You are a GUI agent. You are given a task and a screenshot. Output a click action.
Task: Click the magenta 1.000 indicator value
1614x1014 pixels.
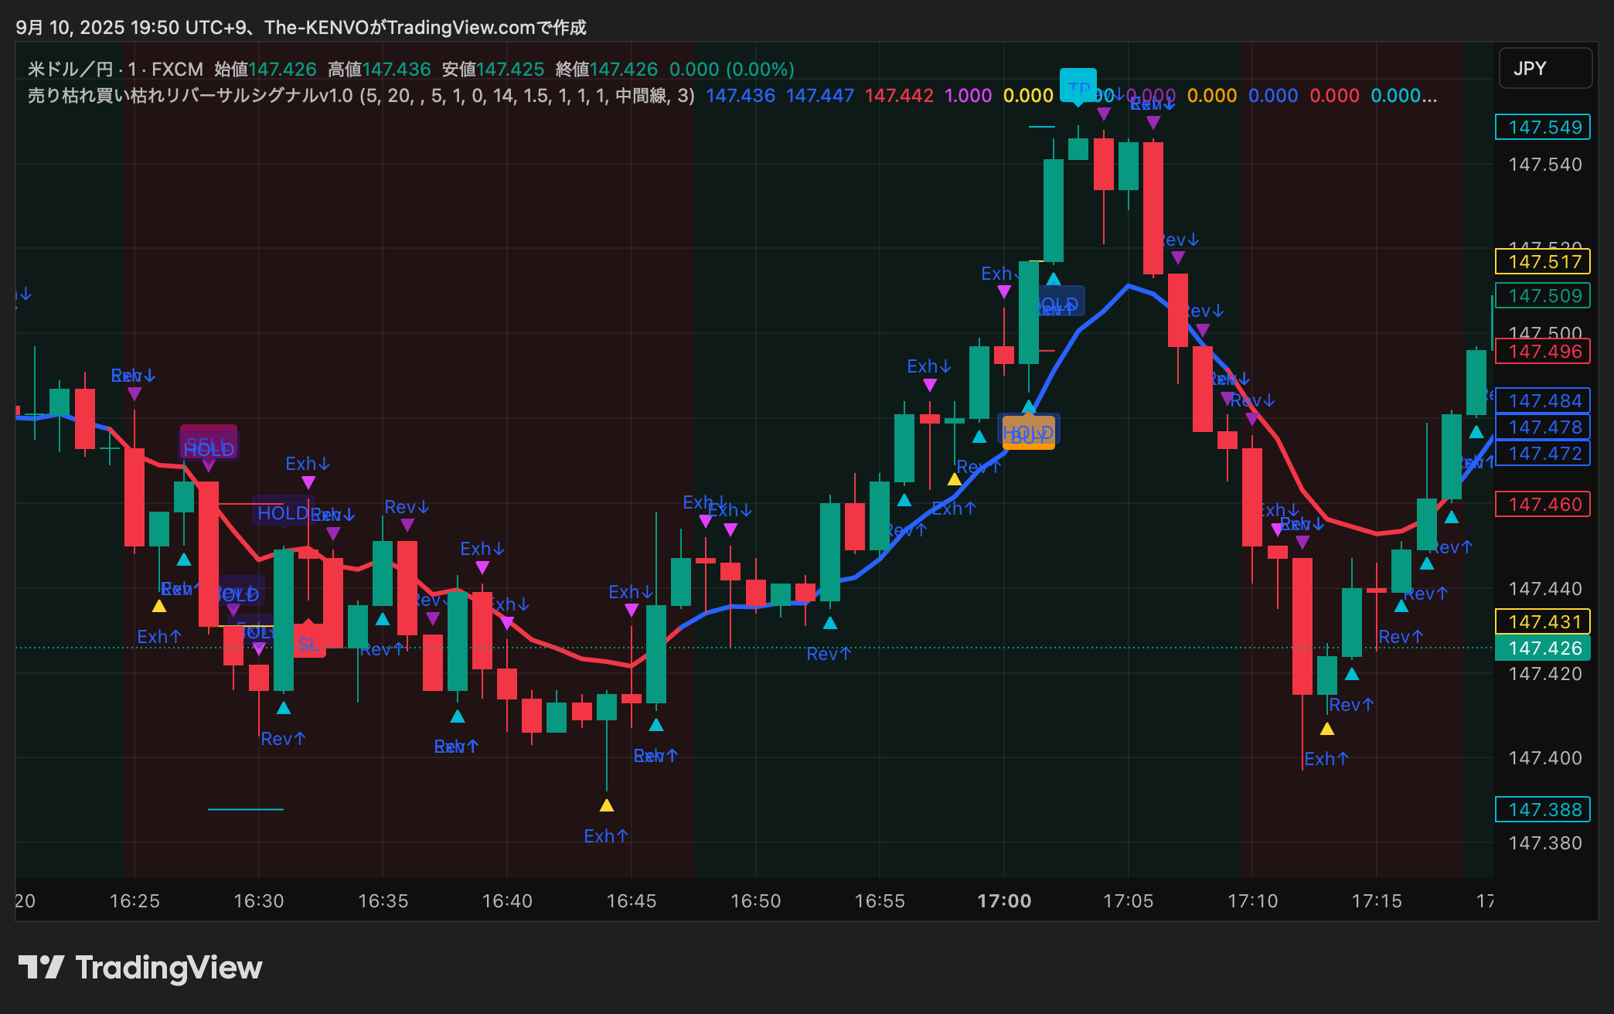968,96
